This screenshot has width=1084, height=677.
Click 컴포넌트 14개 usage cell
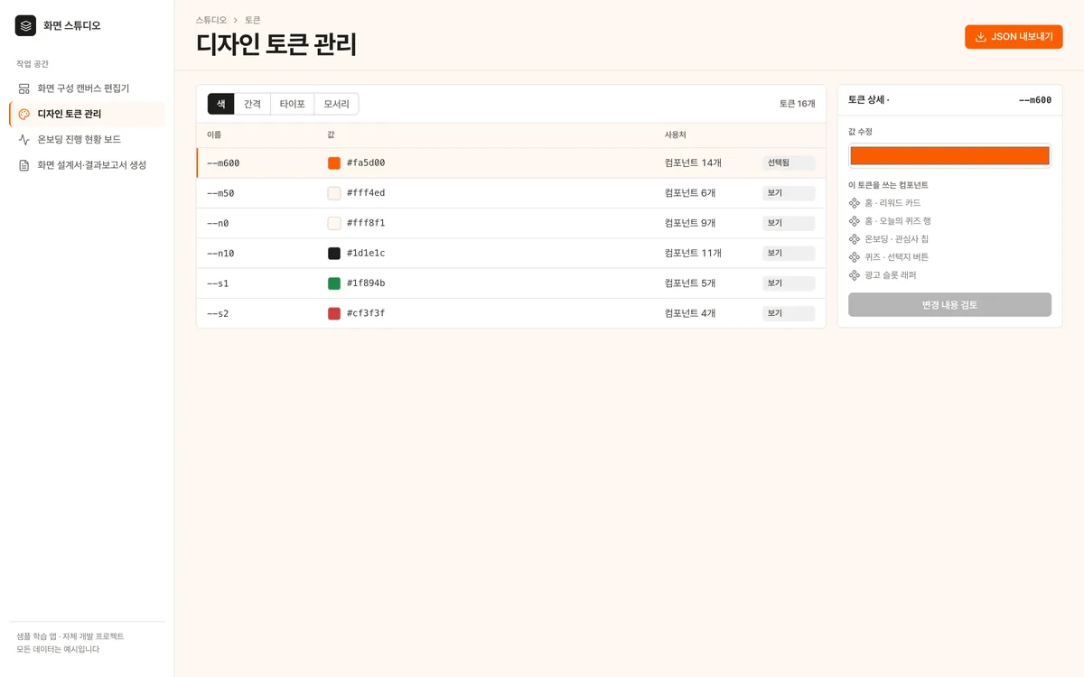[x=693, y=163]
